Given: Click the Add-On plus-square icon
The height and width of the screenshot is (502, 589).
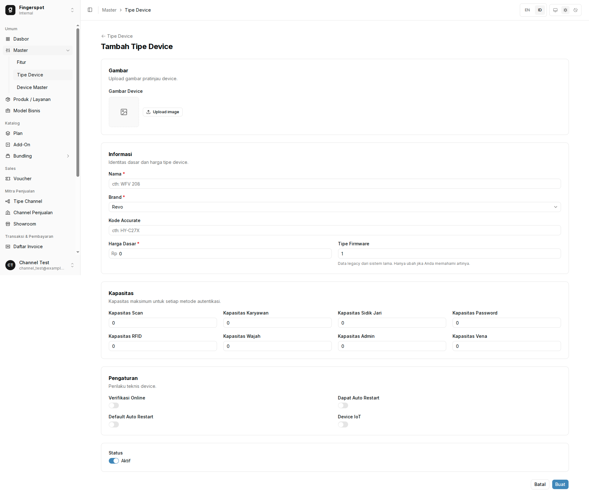Looking at the screenshot, I should point(8,145).
